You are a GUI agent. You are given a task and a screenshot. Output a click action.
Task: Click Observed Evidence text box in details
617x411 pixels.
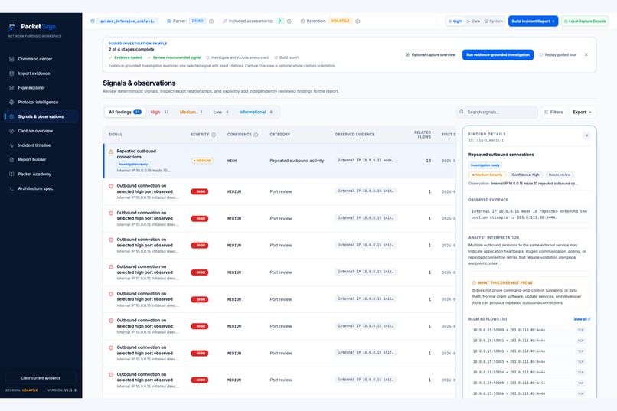click(529, 214)
